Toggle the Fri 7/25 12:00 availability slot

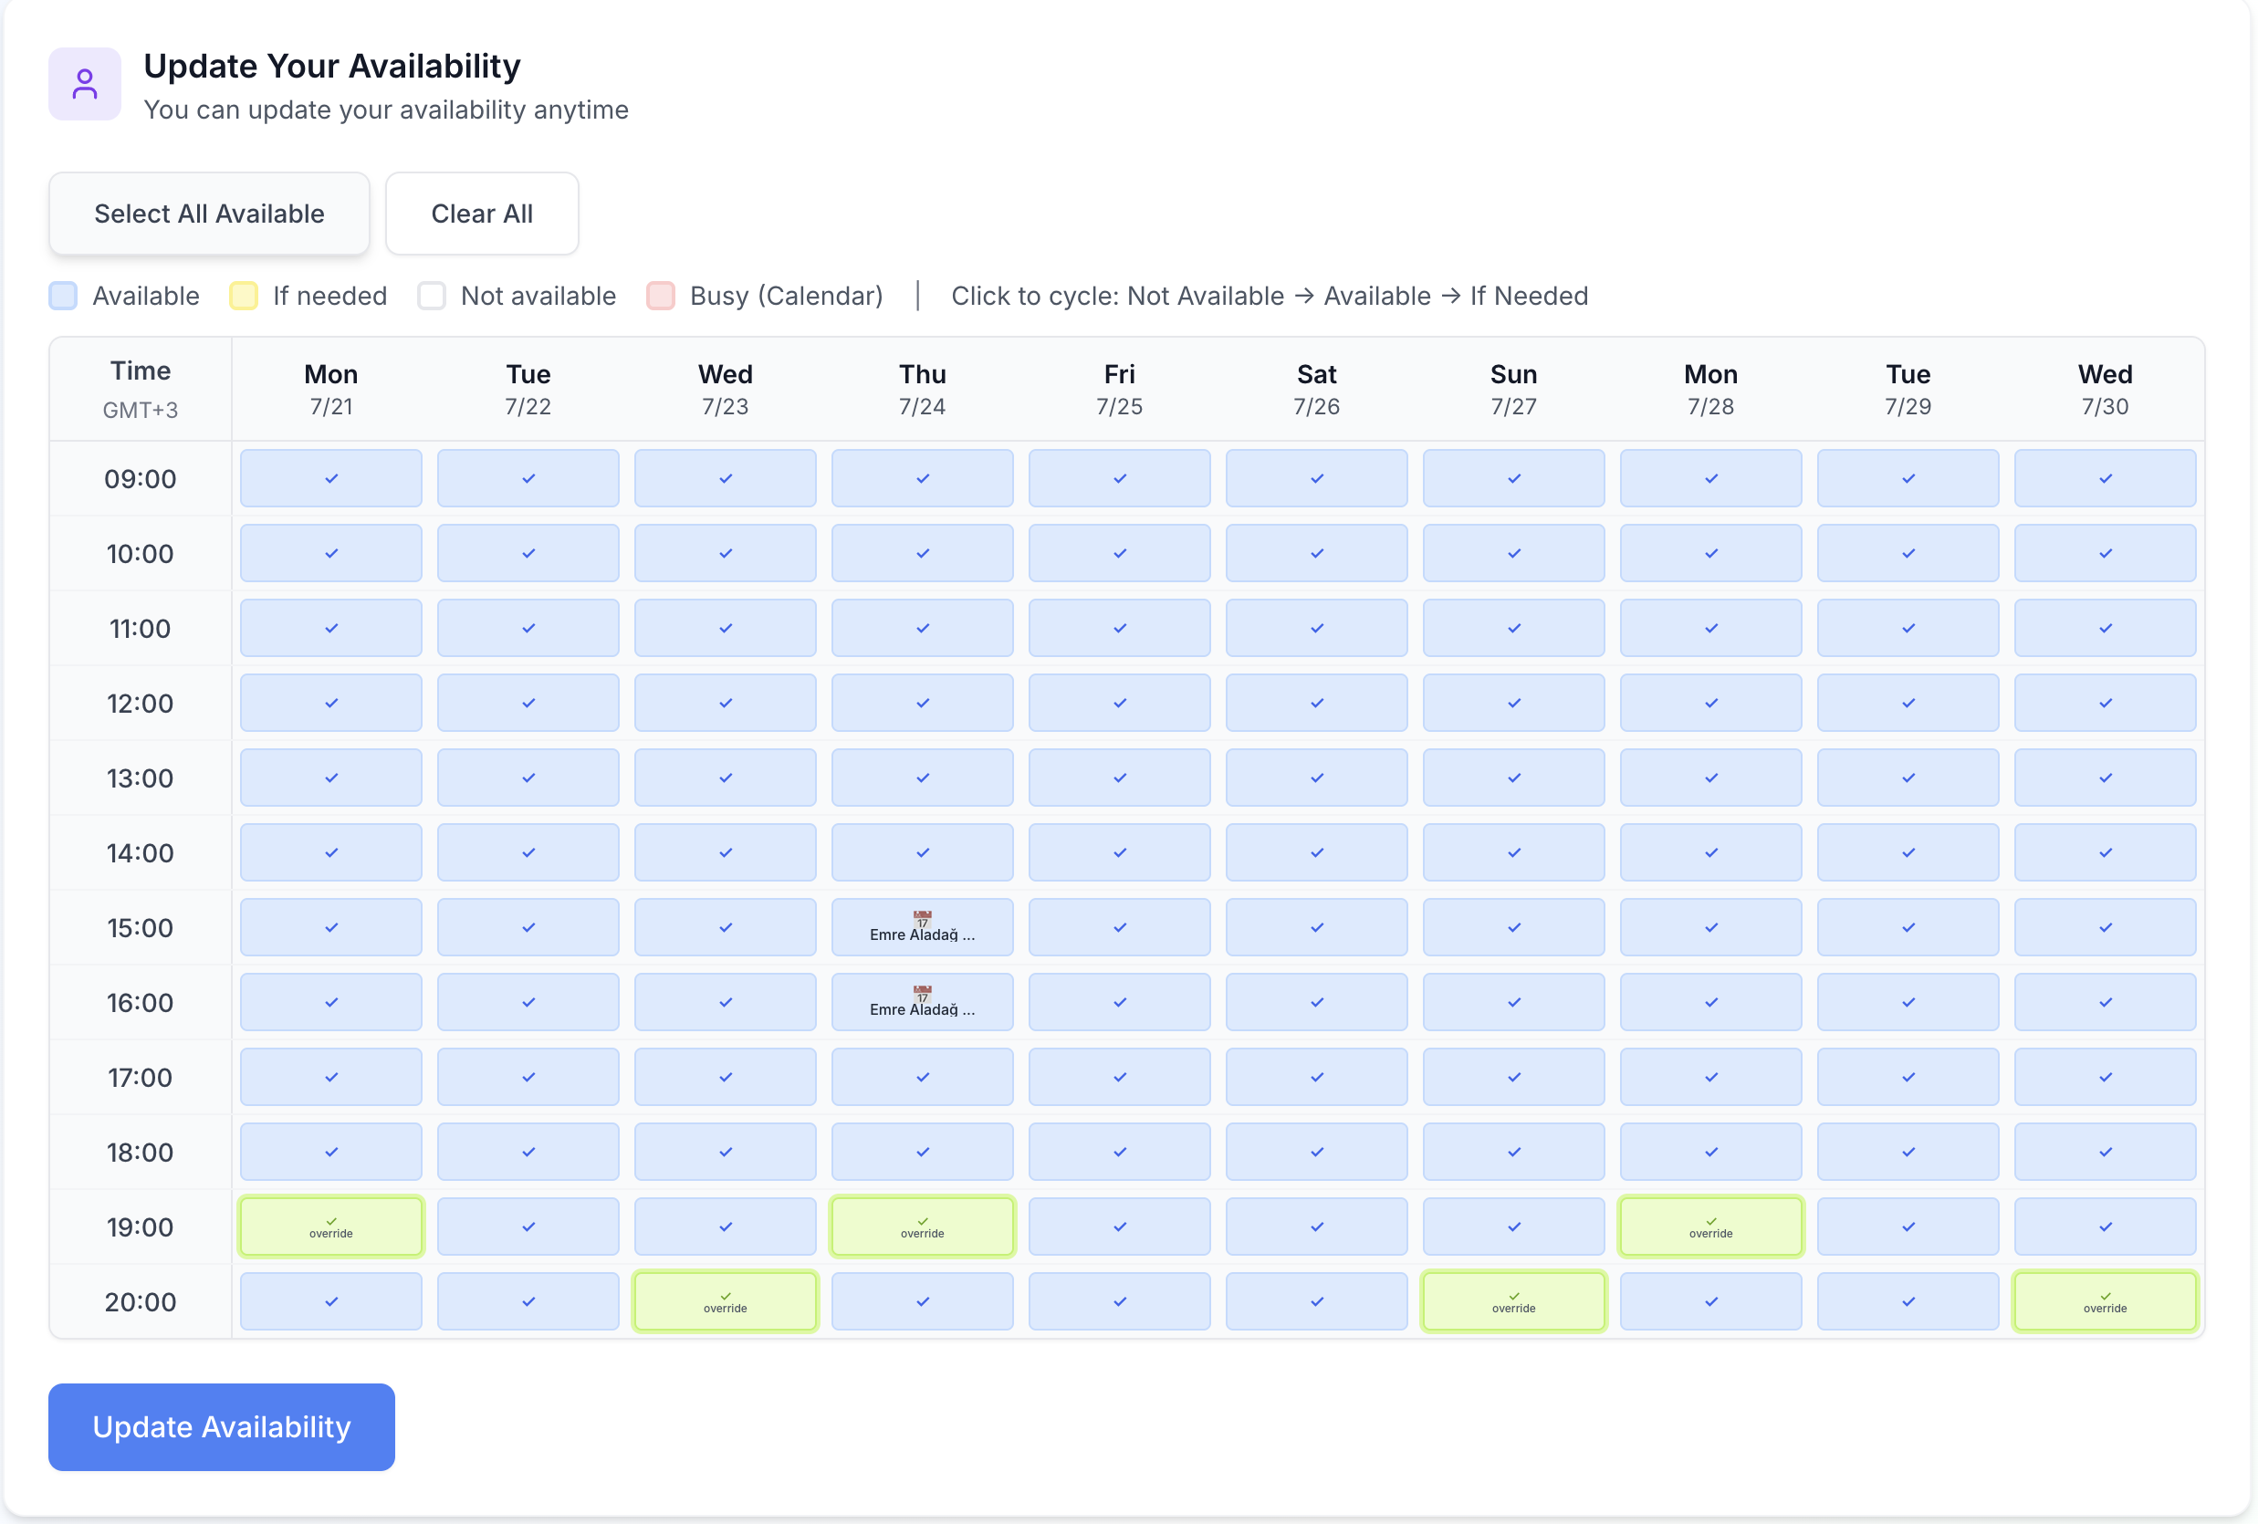click(1119, 703)
